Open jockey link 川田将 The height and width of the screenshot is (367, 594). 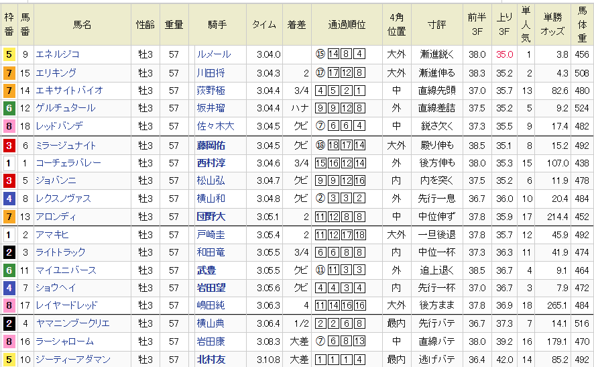click(211, 72)
